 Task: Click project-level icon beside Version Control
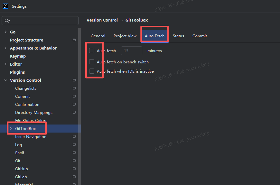coord(74,80)
